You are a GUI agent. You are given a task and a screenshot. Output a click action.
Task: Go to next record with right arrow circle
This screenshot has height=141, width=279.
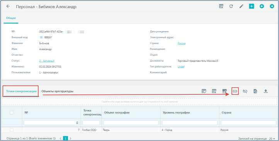272,7
